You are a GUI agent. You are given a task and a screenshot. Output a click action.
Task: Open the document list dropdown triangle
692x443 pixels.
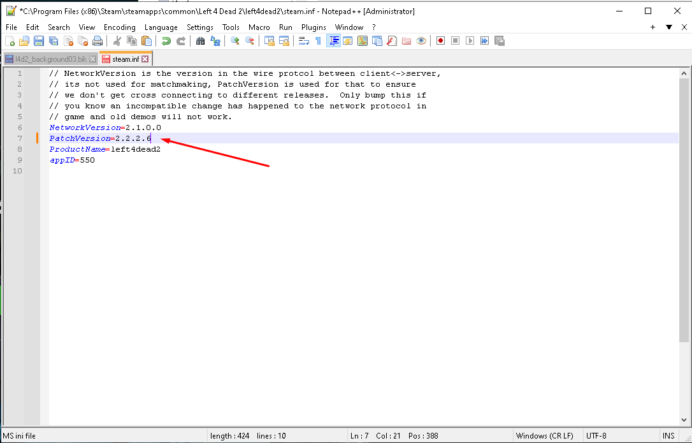click(669, 27)
